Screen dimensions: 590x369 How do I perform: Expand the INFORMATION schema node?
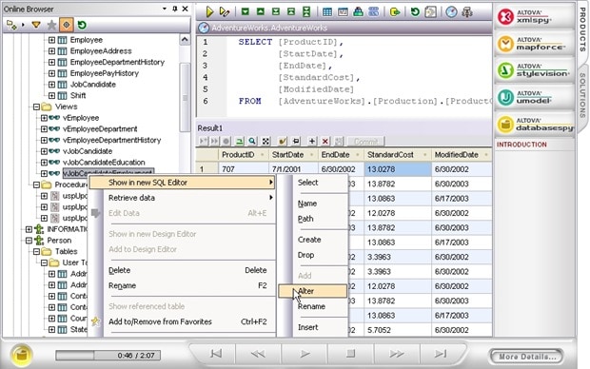coord(29,229)
